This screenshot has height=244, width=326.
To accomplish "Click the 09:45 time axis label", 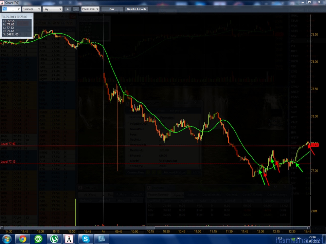I will click(119, 231).
